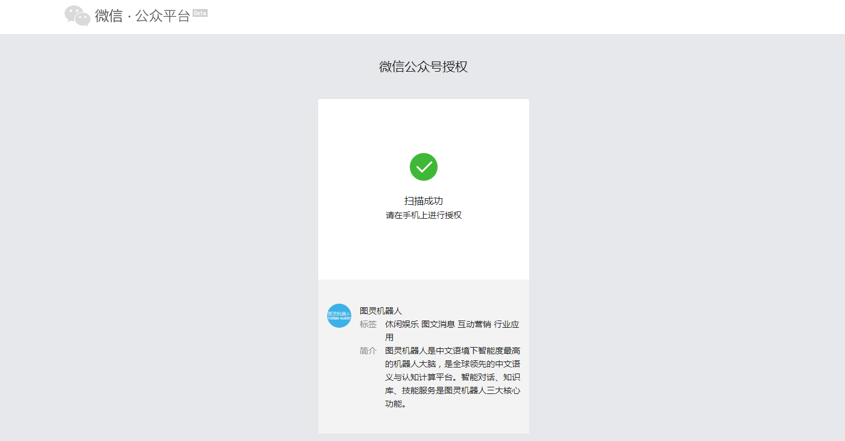Click the 互动营销 tag
Viewport: 845px width, 441px height.
(474, 324)
